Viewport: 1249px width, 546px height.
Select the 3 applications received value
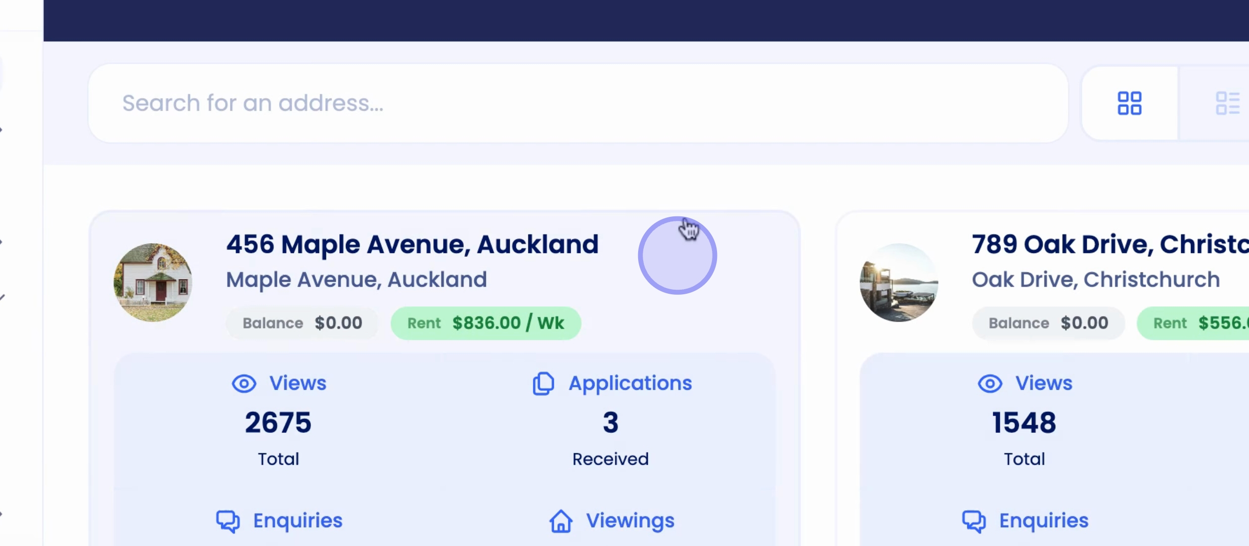pos(610,423)
